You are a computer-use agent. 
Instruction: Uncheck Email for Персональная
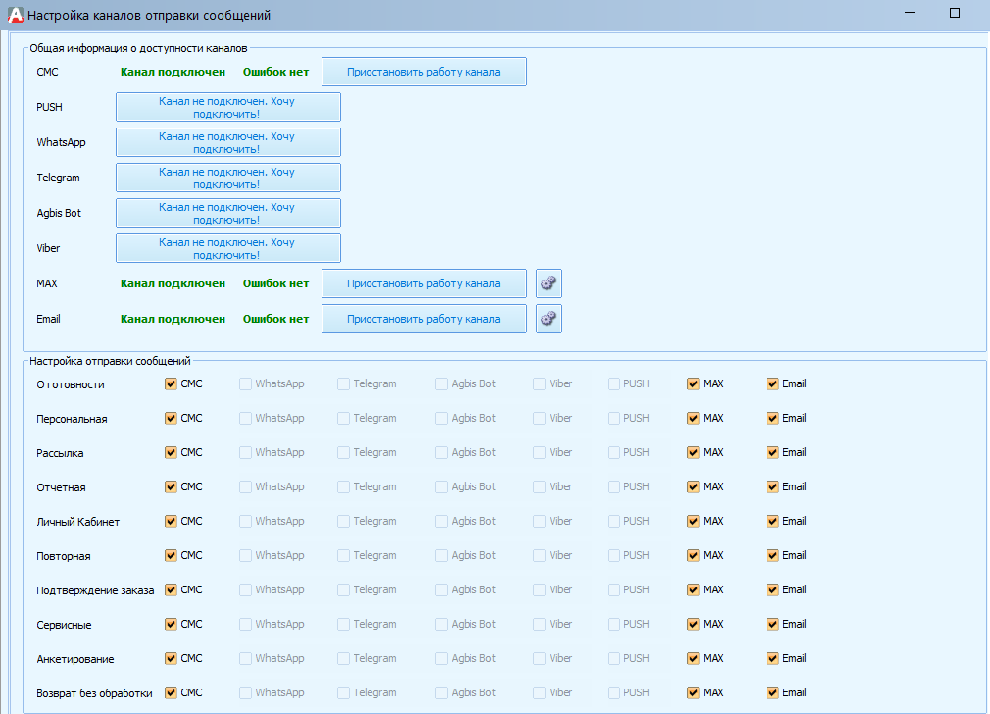tap(772, 418)
